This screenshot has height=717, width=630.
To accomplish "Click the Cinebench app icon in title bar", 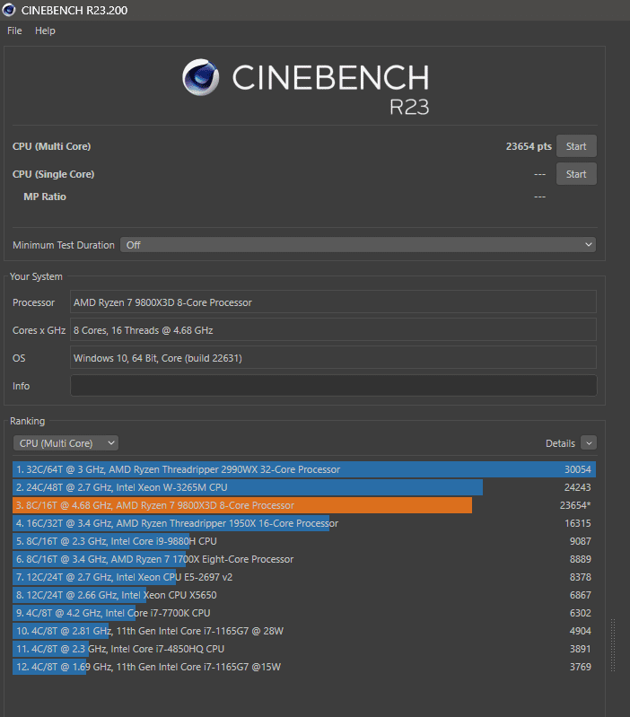I will (x=9, y=10).
